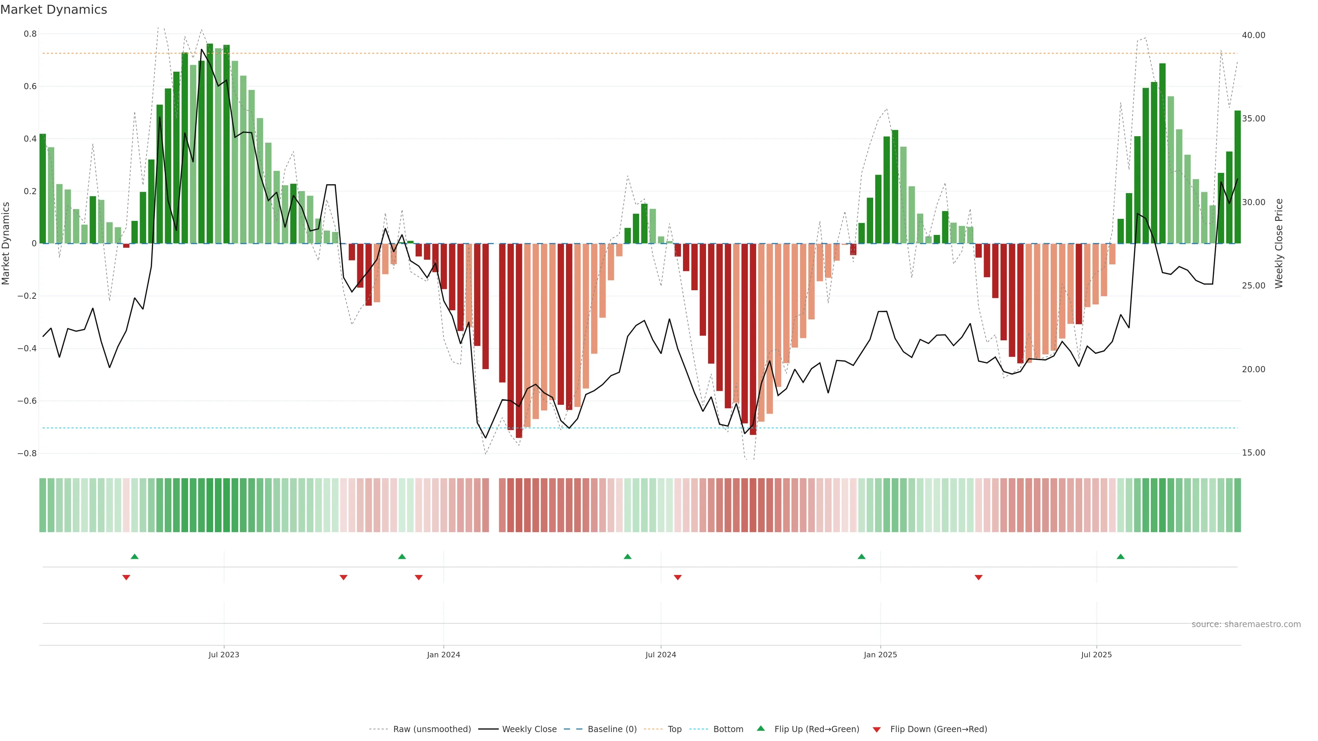Click the Jan 2024 x-axis label
Screen dimensions: 1318x741
[443, 655]
